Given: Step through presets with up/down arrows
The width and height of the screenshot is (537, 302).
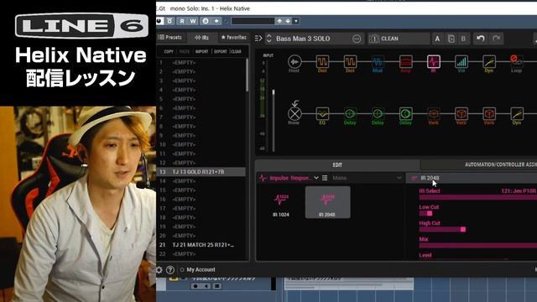Looking at the screenshot, I should tap(268, 39).
